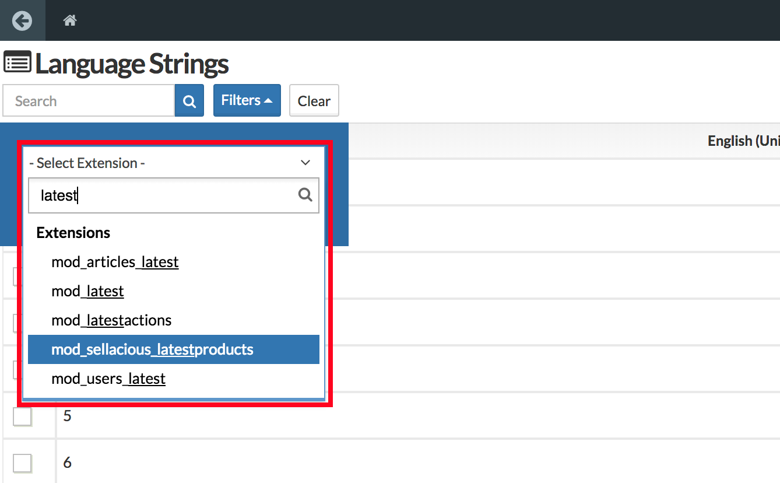Focus the main Search input field
Viewport: 780px width, 483px height.
89,101
